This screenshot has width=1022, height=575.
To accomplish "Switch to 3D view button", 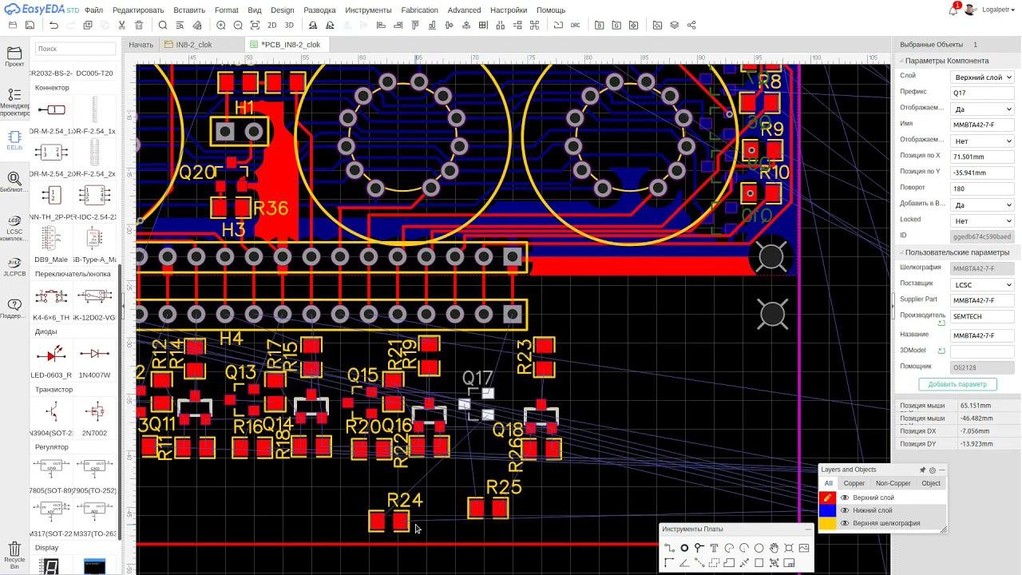I will pos(289,26).
